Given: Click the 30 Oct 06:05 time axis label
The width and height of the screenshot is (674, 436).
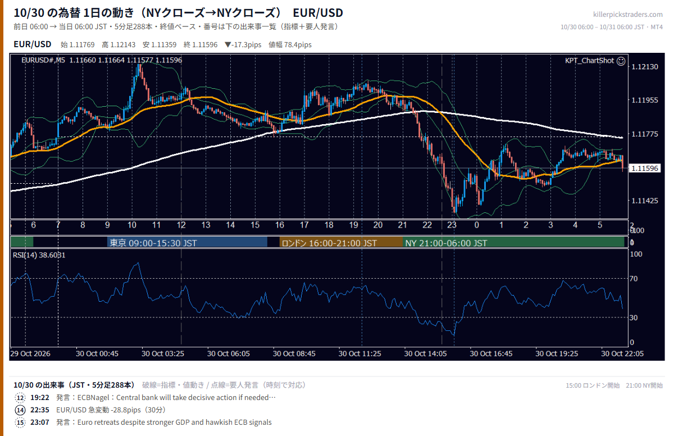Looking at the screenshot, I should pos(229,354).
